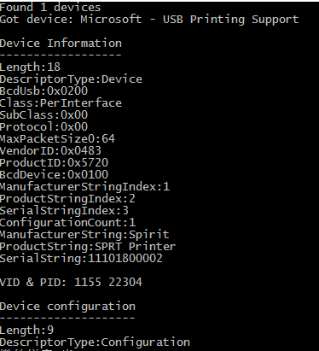Viewport: 319px width, 351px height.
Task: Click the 'Device Information' heading
Action: point(61,43)
